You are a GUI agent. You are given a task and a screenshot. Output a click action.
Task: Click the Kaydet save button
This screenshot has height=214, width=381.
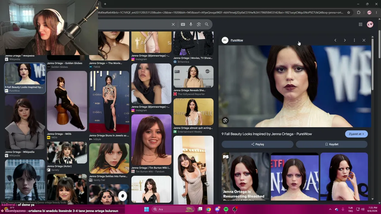pyautogui.click(x=332, y=144)
